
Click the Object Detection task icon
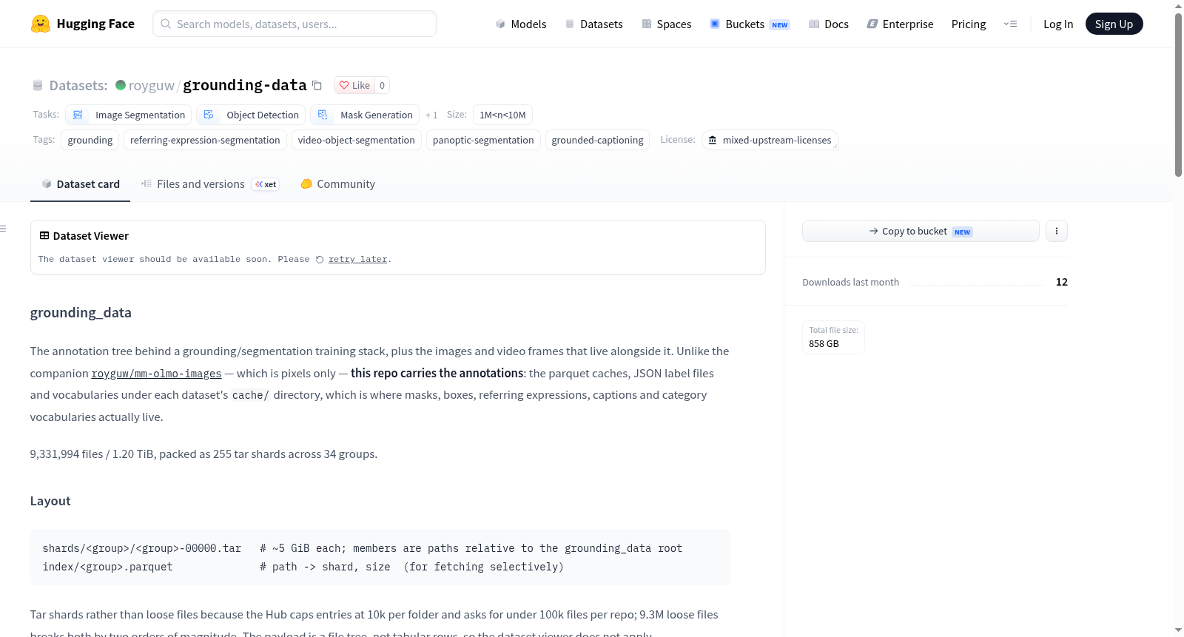pyautogui.click(x=209, y=115)
